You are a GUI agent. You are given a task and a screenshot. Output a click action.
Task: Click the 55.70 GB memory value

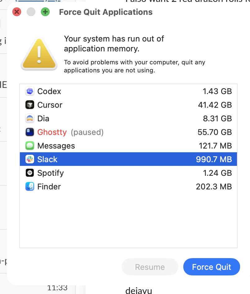[x=215, y=132]
